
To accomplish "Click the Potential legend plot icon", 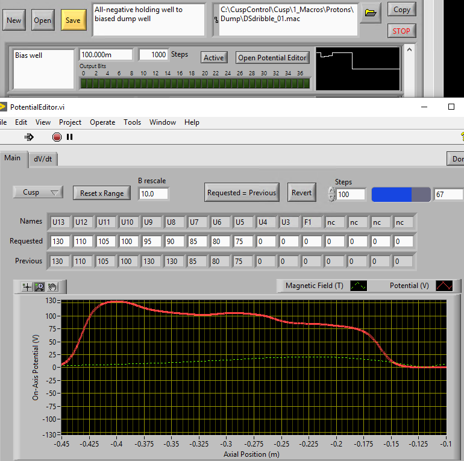I will (x=444, y=286).
